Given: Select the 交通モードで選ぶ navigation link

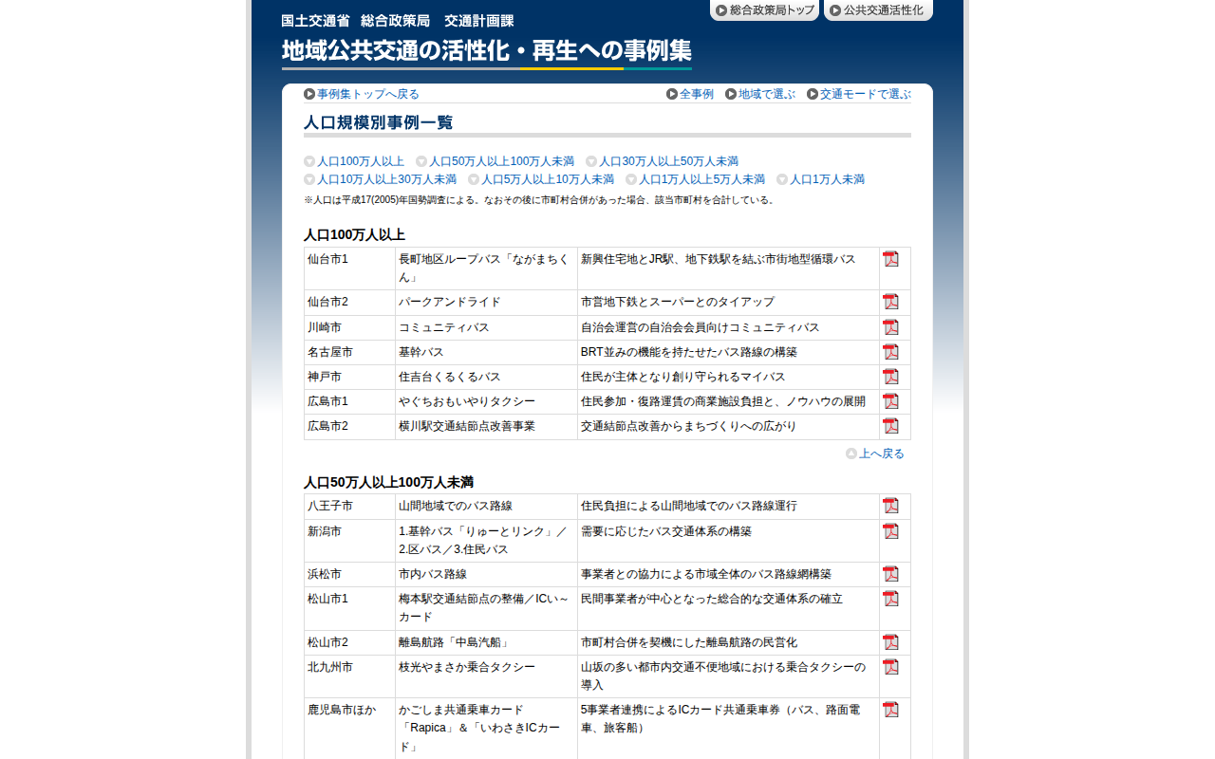Looking at the screenshot, I should click(859, 94).
